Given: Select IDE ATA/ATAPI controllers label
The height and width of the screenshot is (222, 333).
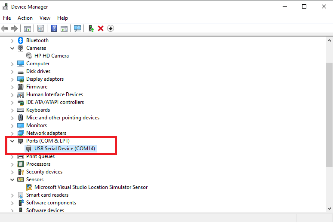Looking at the screenshot, I should [x=55, y=102].
